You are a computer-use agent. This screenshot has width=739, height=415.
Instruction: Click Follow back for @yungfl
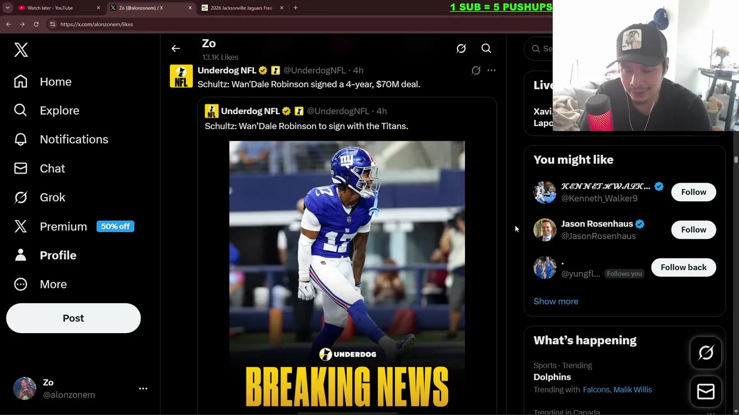684,267
